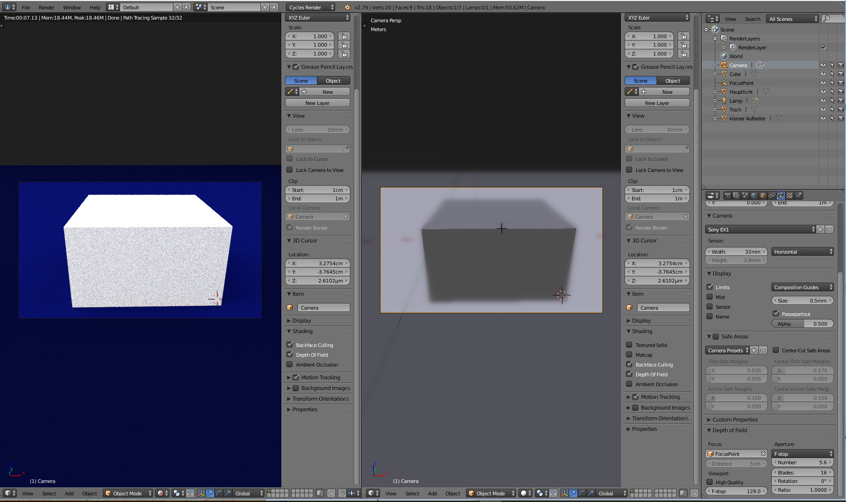Screen dimensions: 846x502
Task: Open the Global orientation dropdown in left viewport
Action: 249,493
